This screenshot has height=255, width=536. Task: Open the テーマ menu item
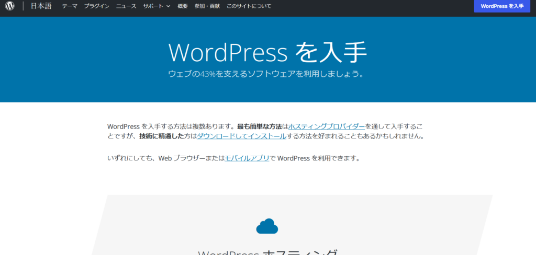(x=70, y=6)
